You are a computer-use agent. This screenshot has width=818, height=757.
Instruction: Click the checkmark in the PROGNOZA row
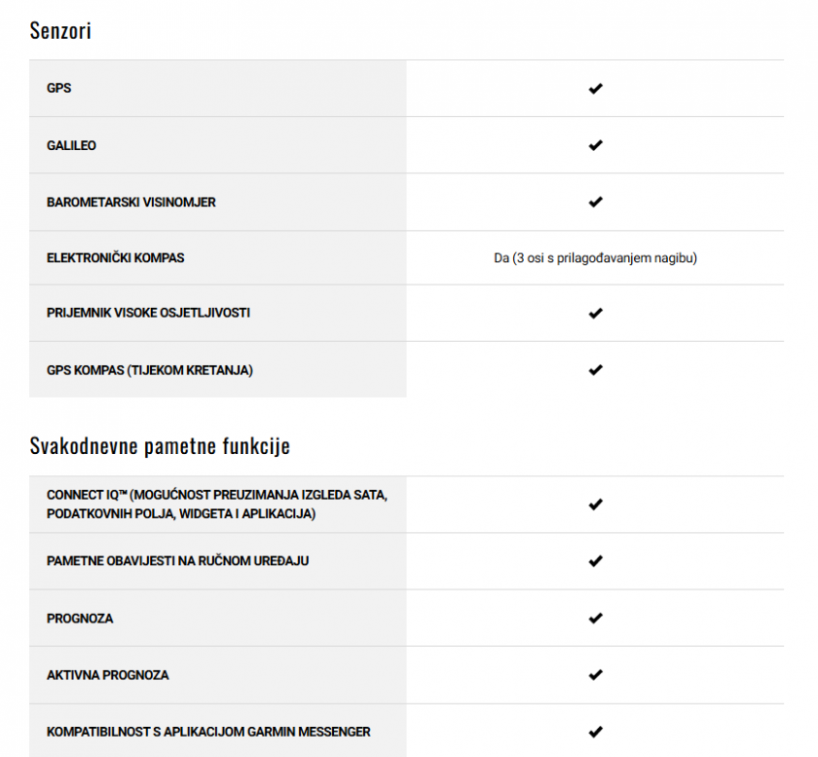point(595,618)
